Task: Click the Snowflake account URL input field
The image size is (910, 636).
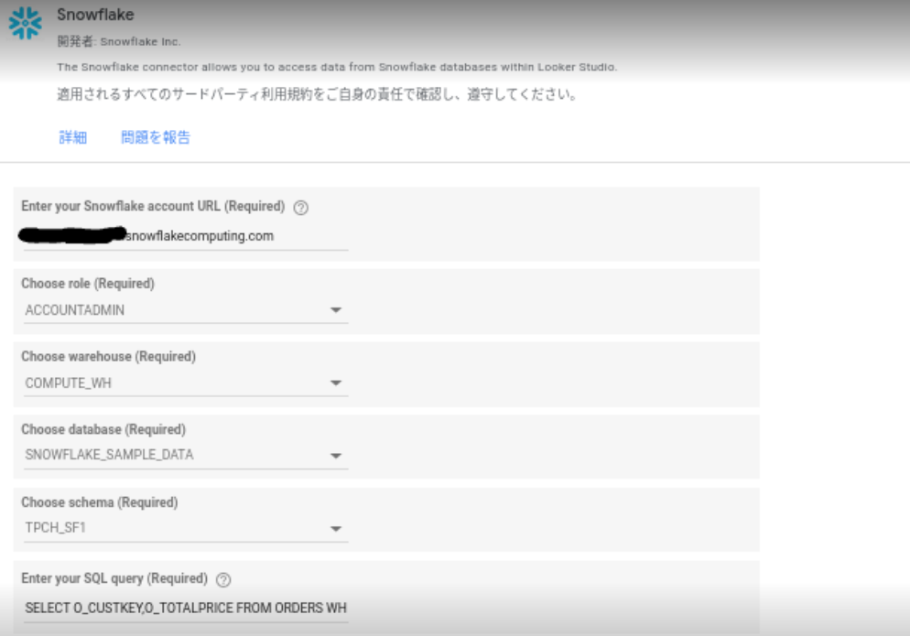Action: pyautogui.click(x=186, y=236)
